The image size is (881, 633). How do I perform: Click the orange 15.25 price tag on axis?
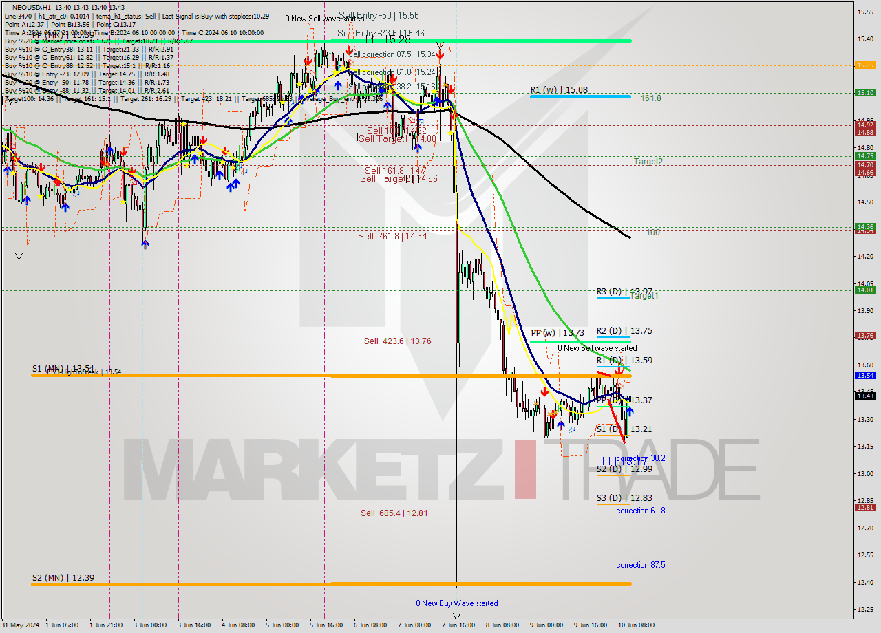[x=864, y=65]
